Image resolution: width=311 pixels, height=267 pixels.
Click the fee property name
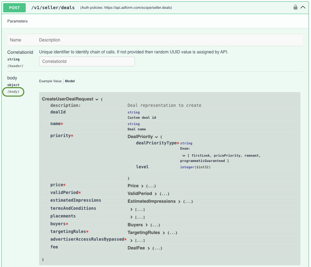[x=54, y=247]
